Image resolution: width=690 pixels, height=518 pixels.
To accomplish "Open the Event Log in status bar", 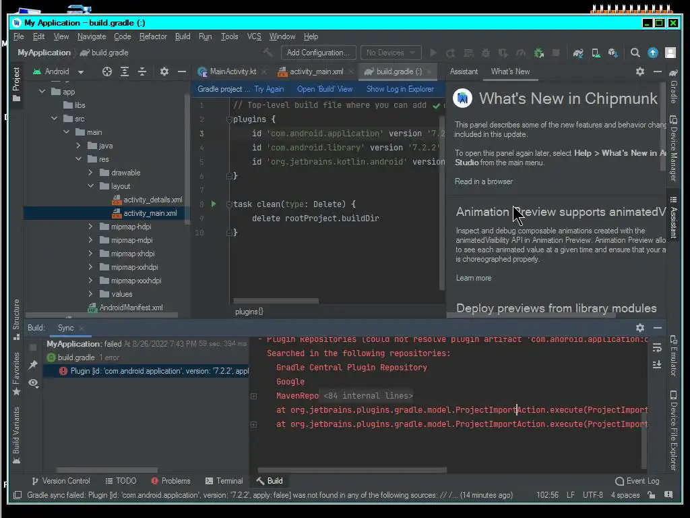I will pyautogui.click(x=637, y=481).
